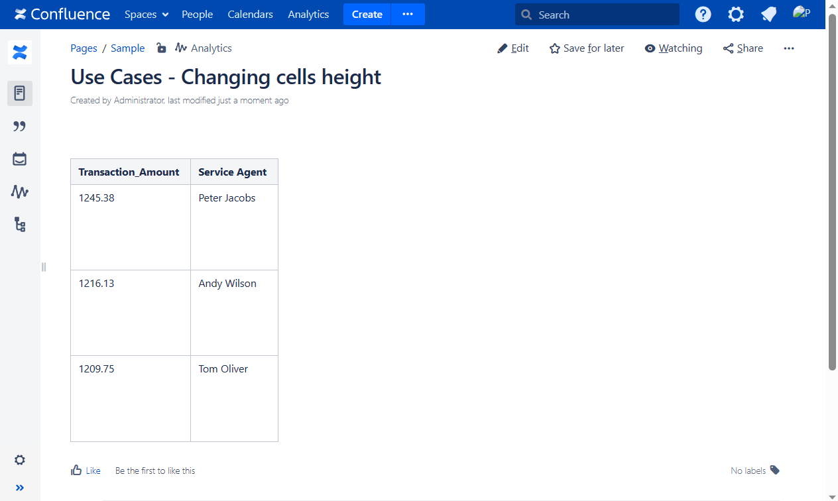Viewport: 838px width, 501px height.
Task: Click the blue Create button
Action: 367,15
